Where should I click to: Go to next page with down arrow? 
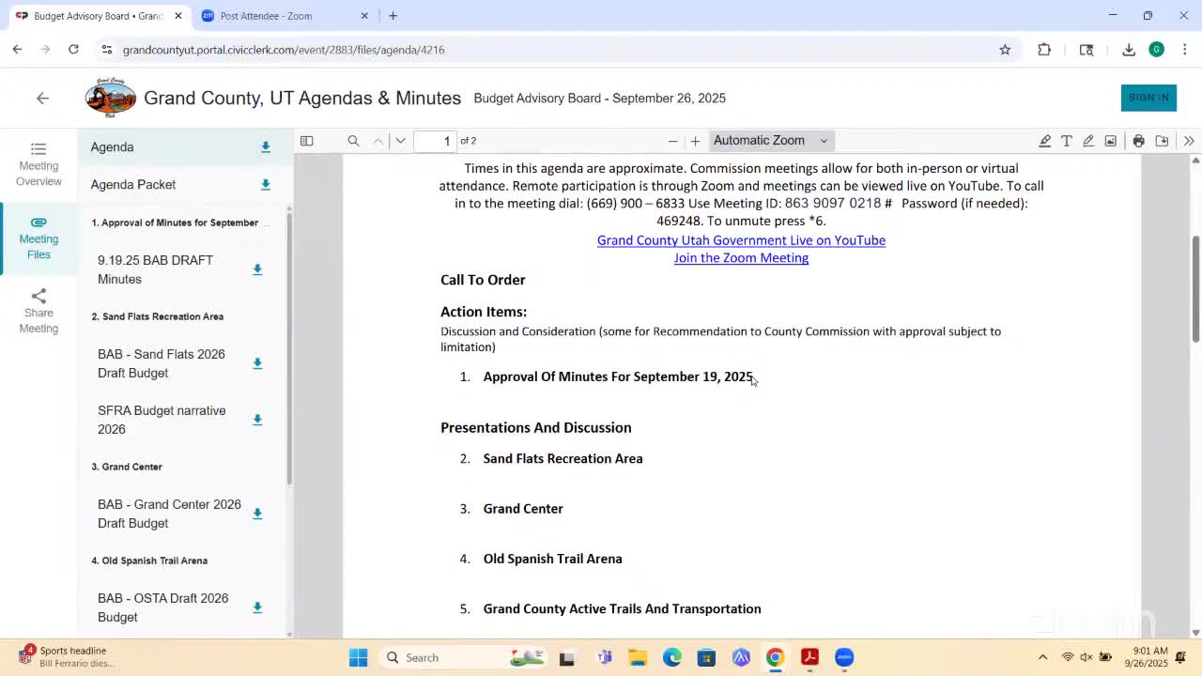(x=400, y=140)
